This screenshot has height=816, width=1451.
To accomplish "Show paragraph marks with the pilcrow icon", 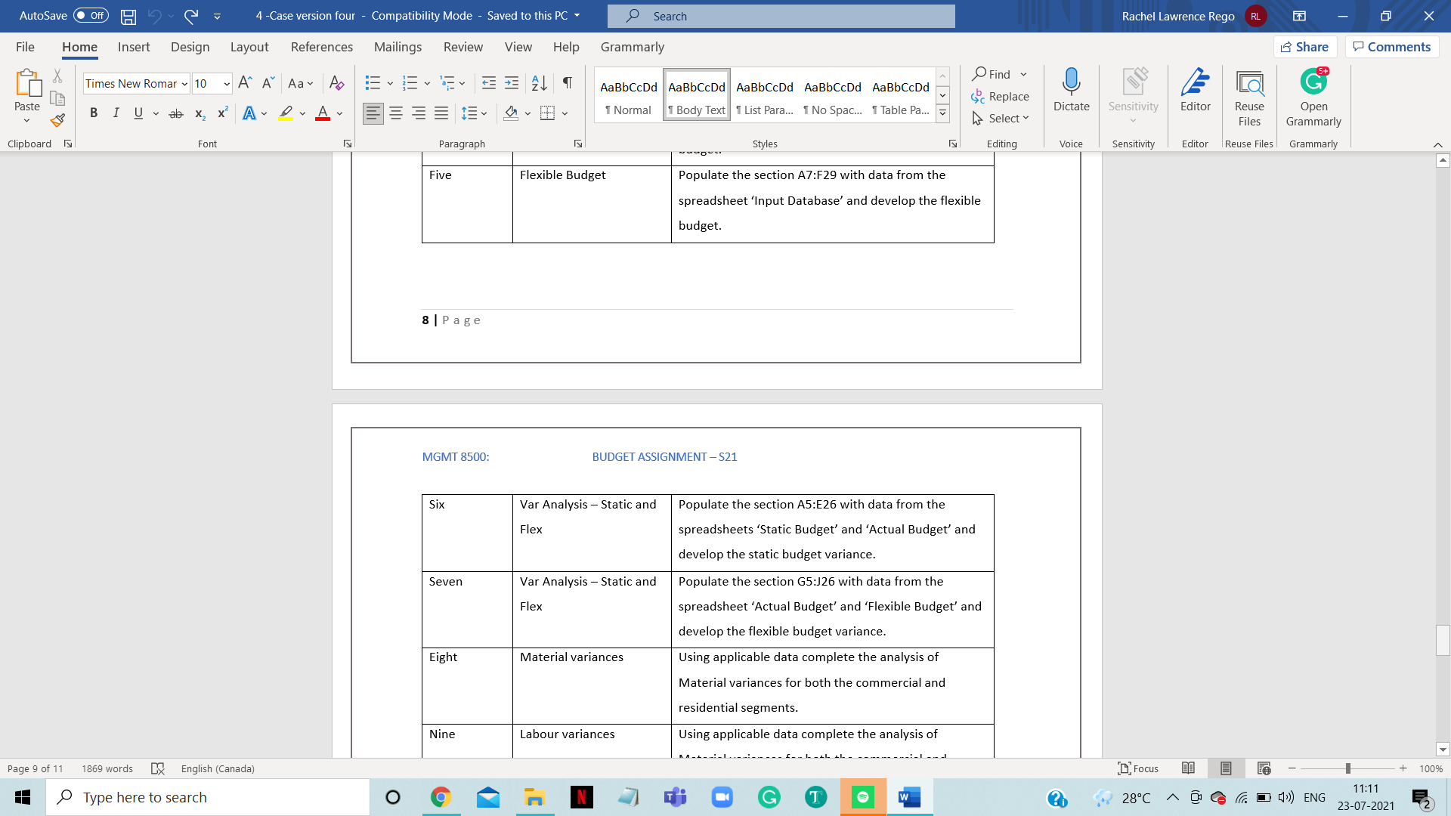I will [x=568, y=83].
